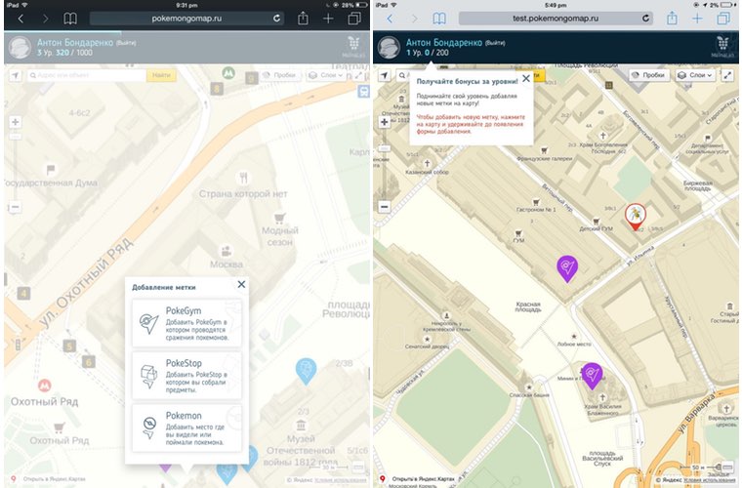Choose Pokemon marker option

click(x=186, y=427)
